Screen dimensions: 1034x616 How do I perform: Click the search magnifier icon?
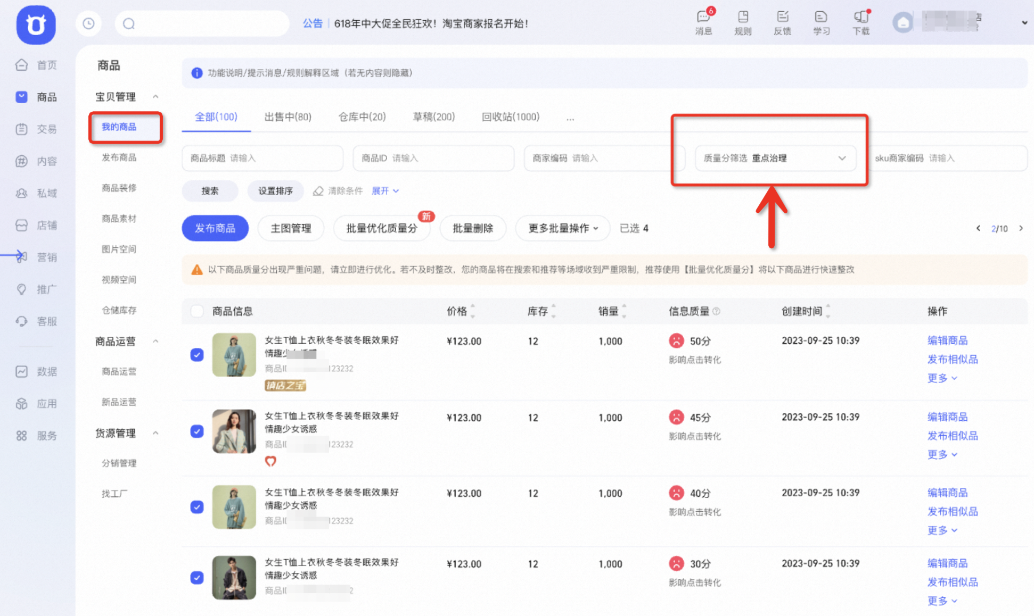129,23
